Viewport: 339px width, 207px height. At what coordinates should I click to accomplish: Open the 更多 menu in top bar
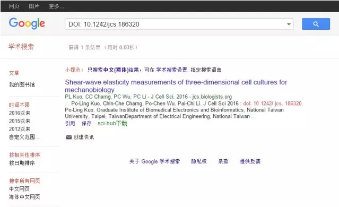56,6
